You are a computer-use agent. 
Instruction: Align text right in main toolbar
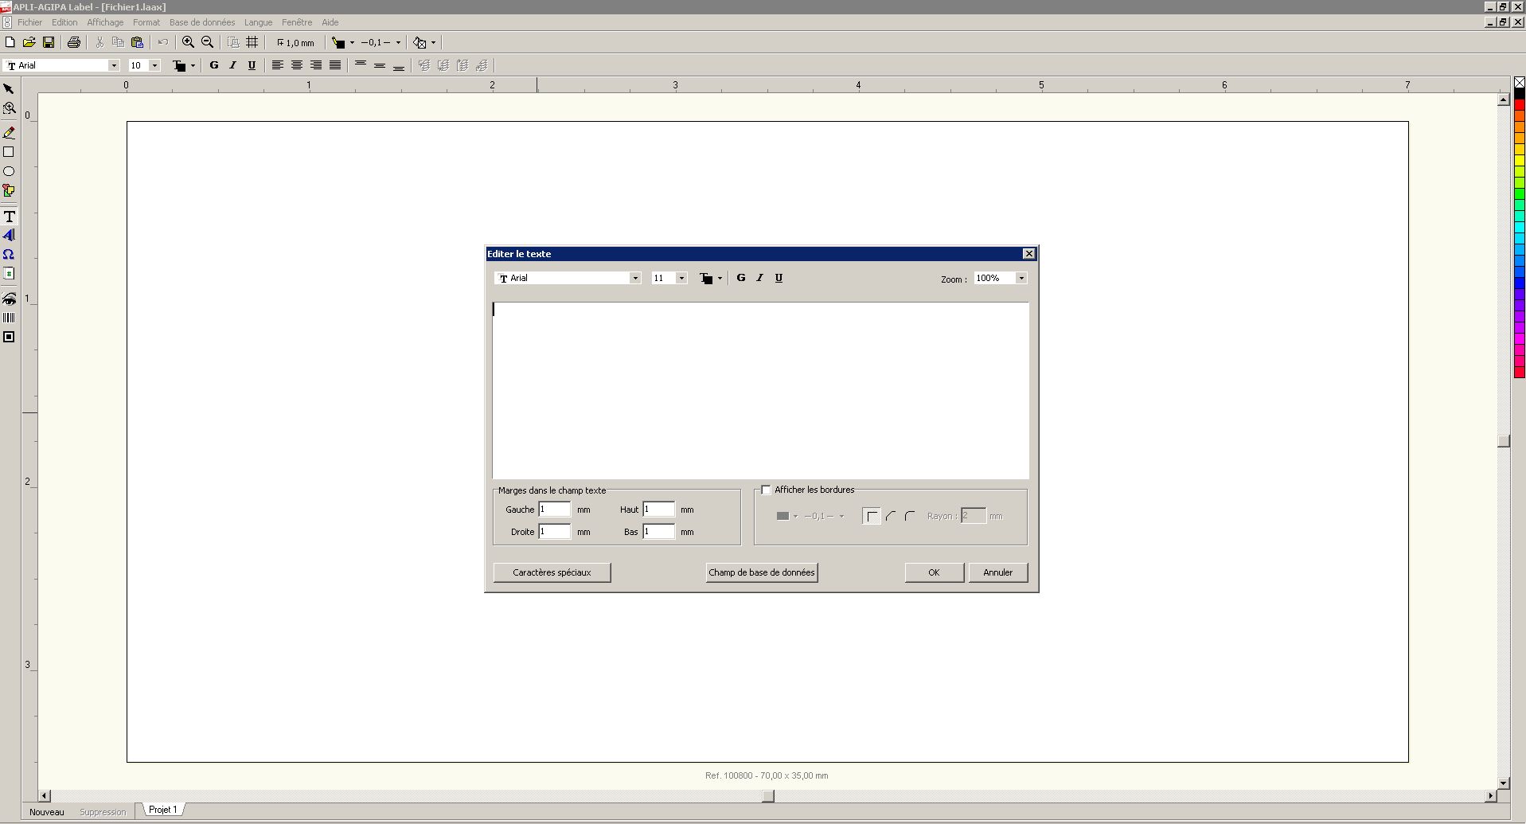(316, 65)
